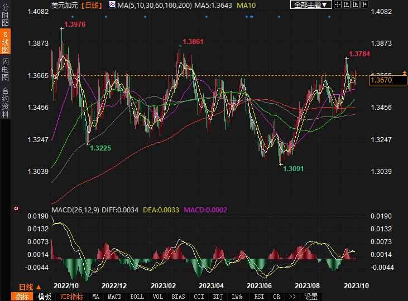408x301 pixels.
Task: Open 分时图 in the left sidebar
Action: coord(5,16)
